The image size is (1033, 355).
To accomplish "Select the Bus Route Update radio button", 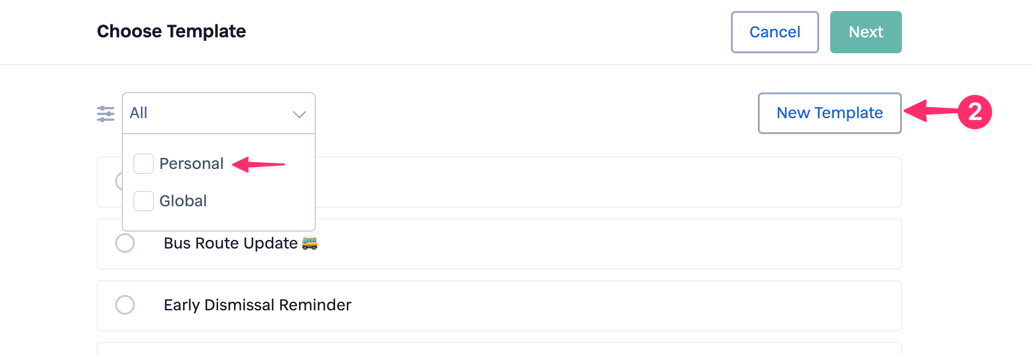I will coord(125,243).
